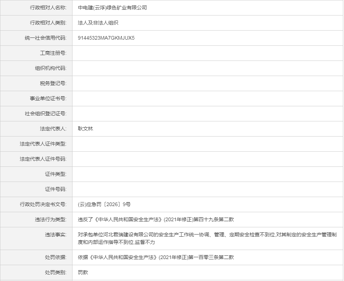
Task: Click the 工商注册号 label
Action: [53, 53]
